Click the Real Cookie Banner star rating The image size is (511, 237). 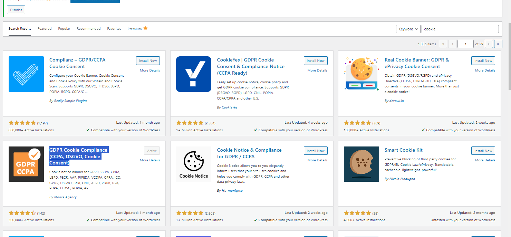pos(357,123)
